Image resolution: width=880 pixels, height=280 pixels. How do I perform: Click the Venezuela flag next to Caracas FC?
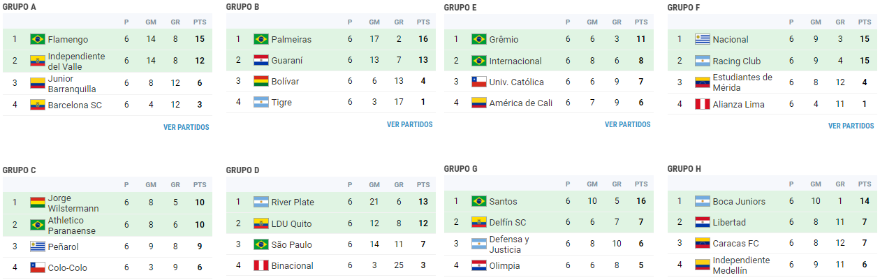[703, 244]
